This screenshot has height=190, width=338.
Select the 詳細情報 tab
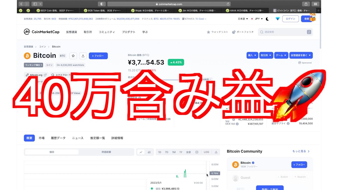tap(117, 138)
